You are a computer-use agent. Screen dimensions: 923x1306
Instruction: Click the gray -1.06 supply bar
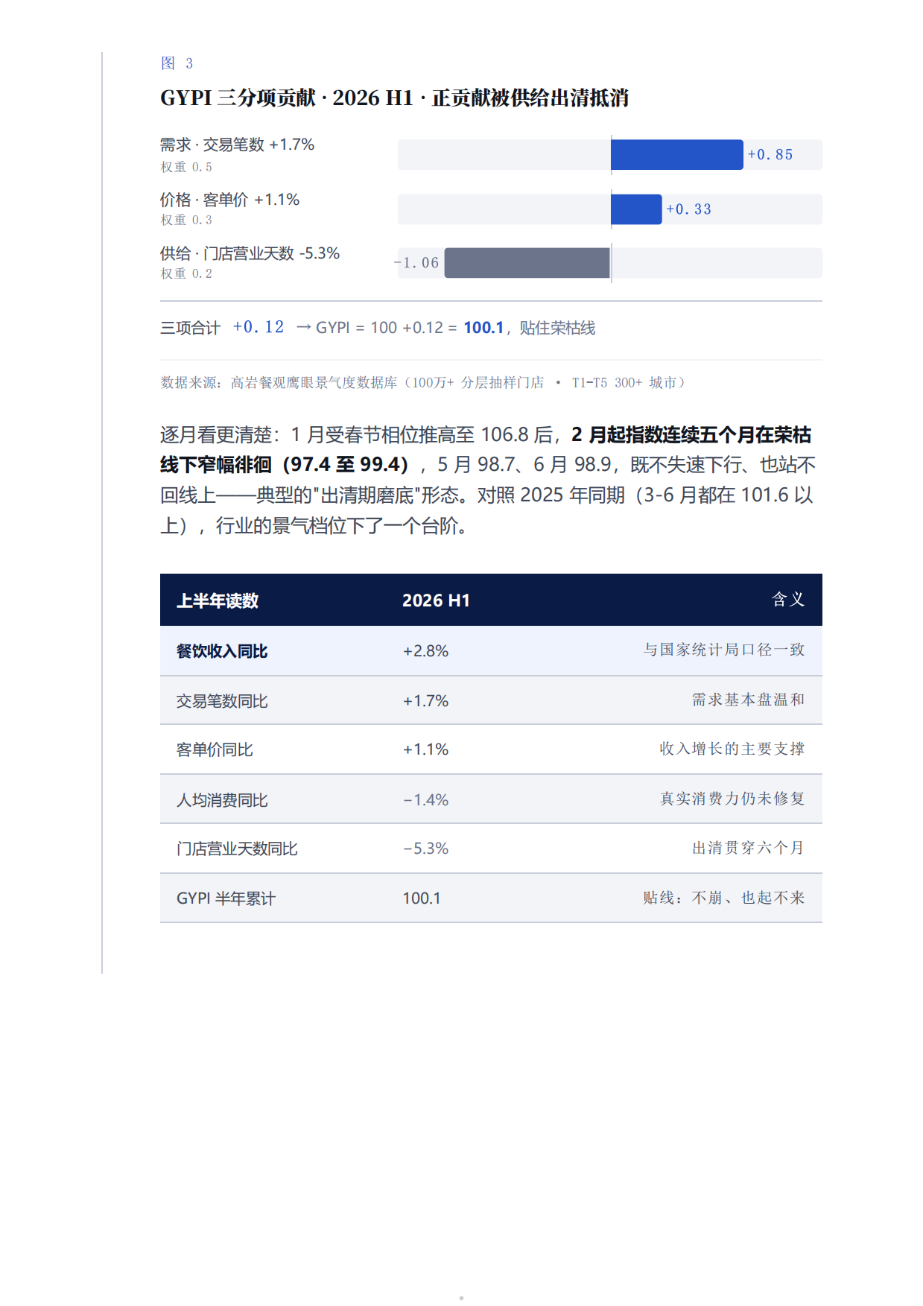point(527,263)
